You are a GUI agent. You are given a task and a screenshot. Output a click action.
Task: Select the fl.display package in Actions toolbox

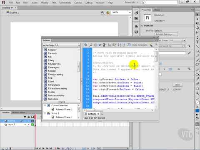coord(52,50)
